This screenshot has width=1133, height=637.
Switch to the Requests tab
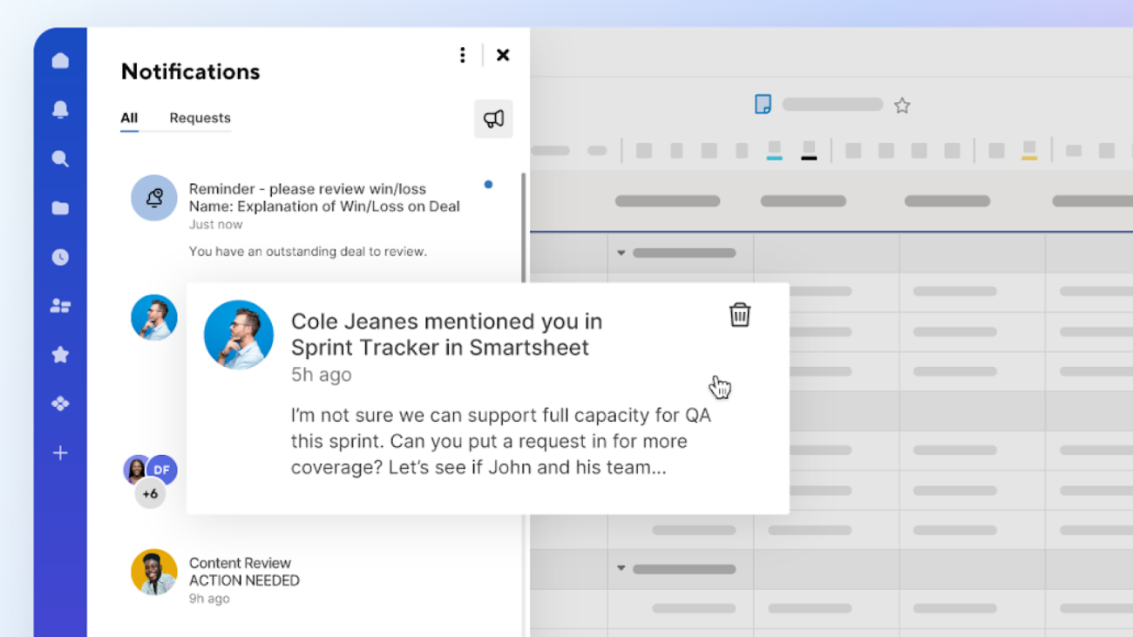(200, 118)
